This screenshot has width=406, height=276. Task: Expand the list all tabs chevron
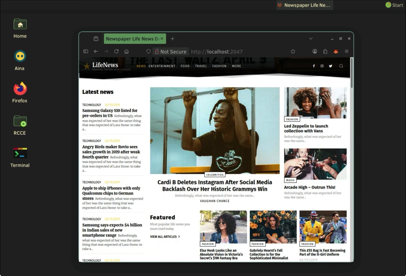click(311, 39)
